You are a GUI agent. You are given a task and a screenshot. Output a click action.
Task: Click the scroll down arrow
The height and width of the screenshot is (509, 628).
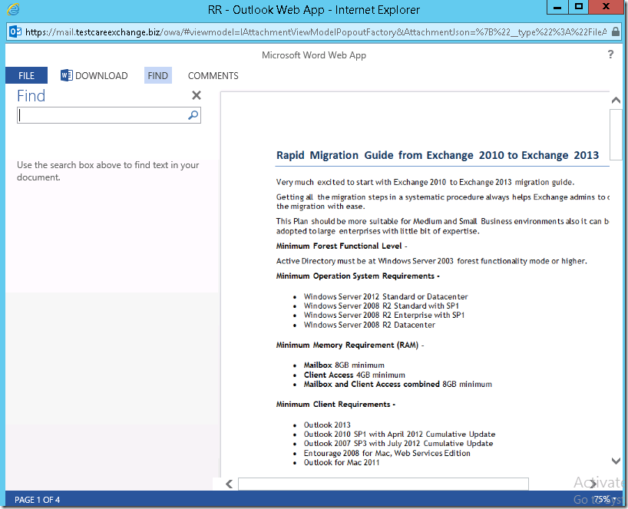pos(616,461)
